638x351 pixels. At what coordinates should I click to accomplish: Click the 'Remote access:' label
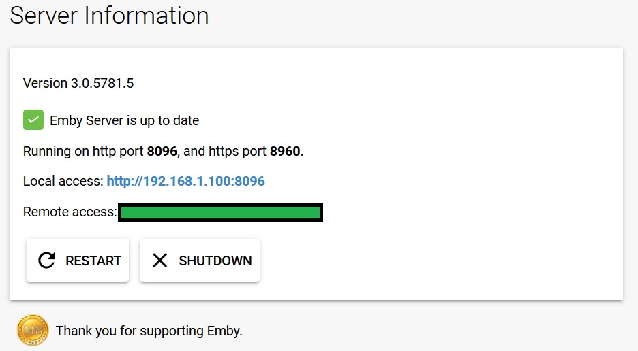tap(70, 212)
